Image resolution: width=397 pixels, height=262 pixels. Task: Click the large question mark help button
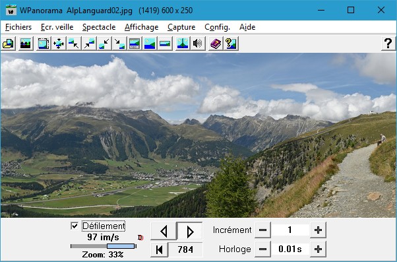pos(388,44)
